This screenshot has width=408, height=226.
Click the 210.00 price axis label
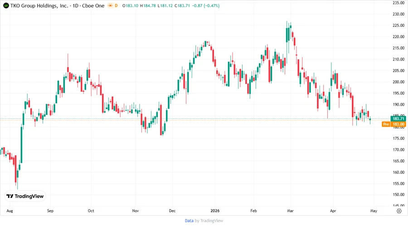coord(398,59)
